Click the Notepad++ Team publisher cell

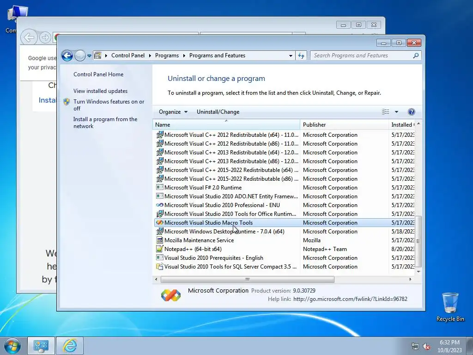click(325, 249)
